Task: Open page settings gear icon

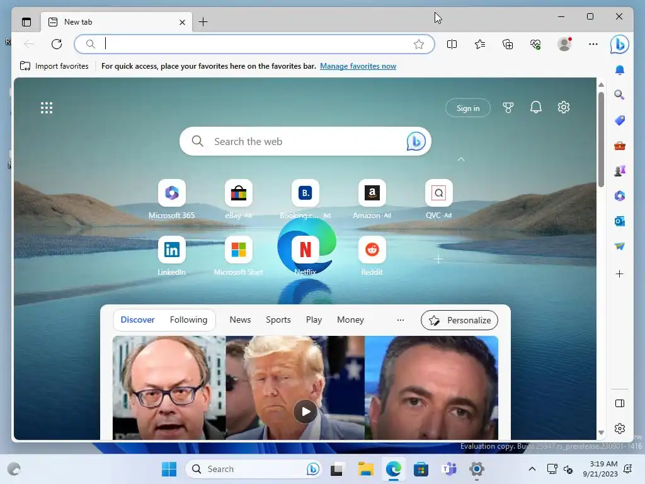Action: (564, 107)
